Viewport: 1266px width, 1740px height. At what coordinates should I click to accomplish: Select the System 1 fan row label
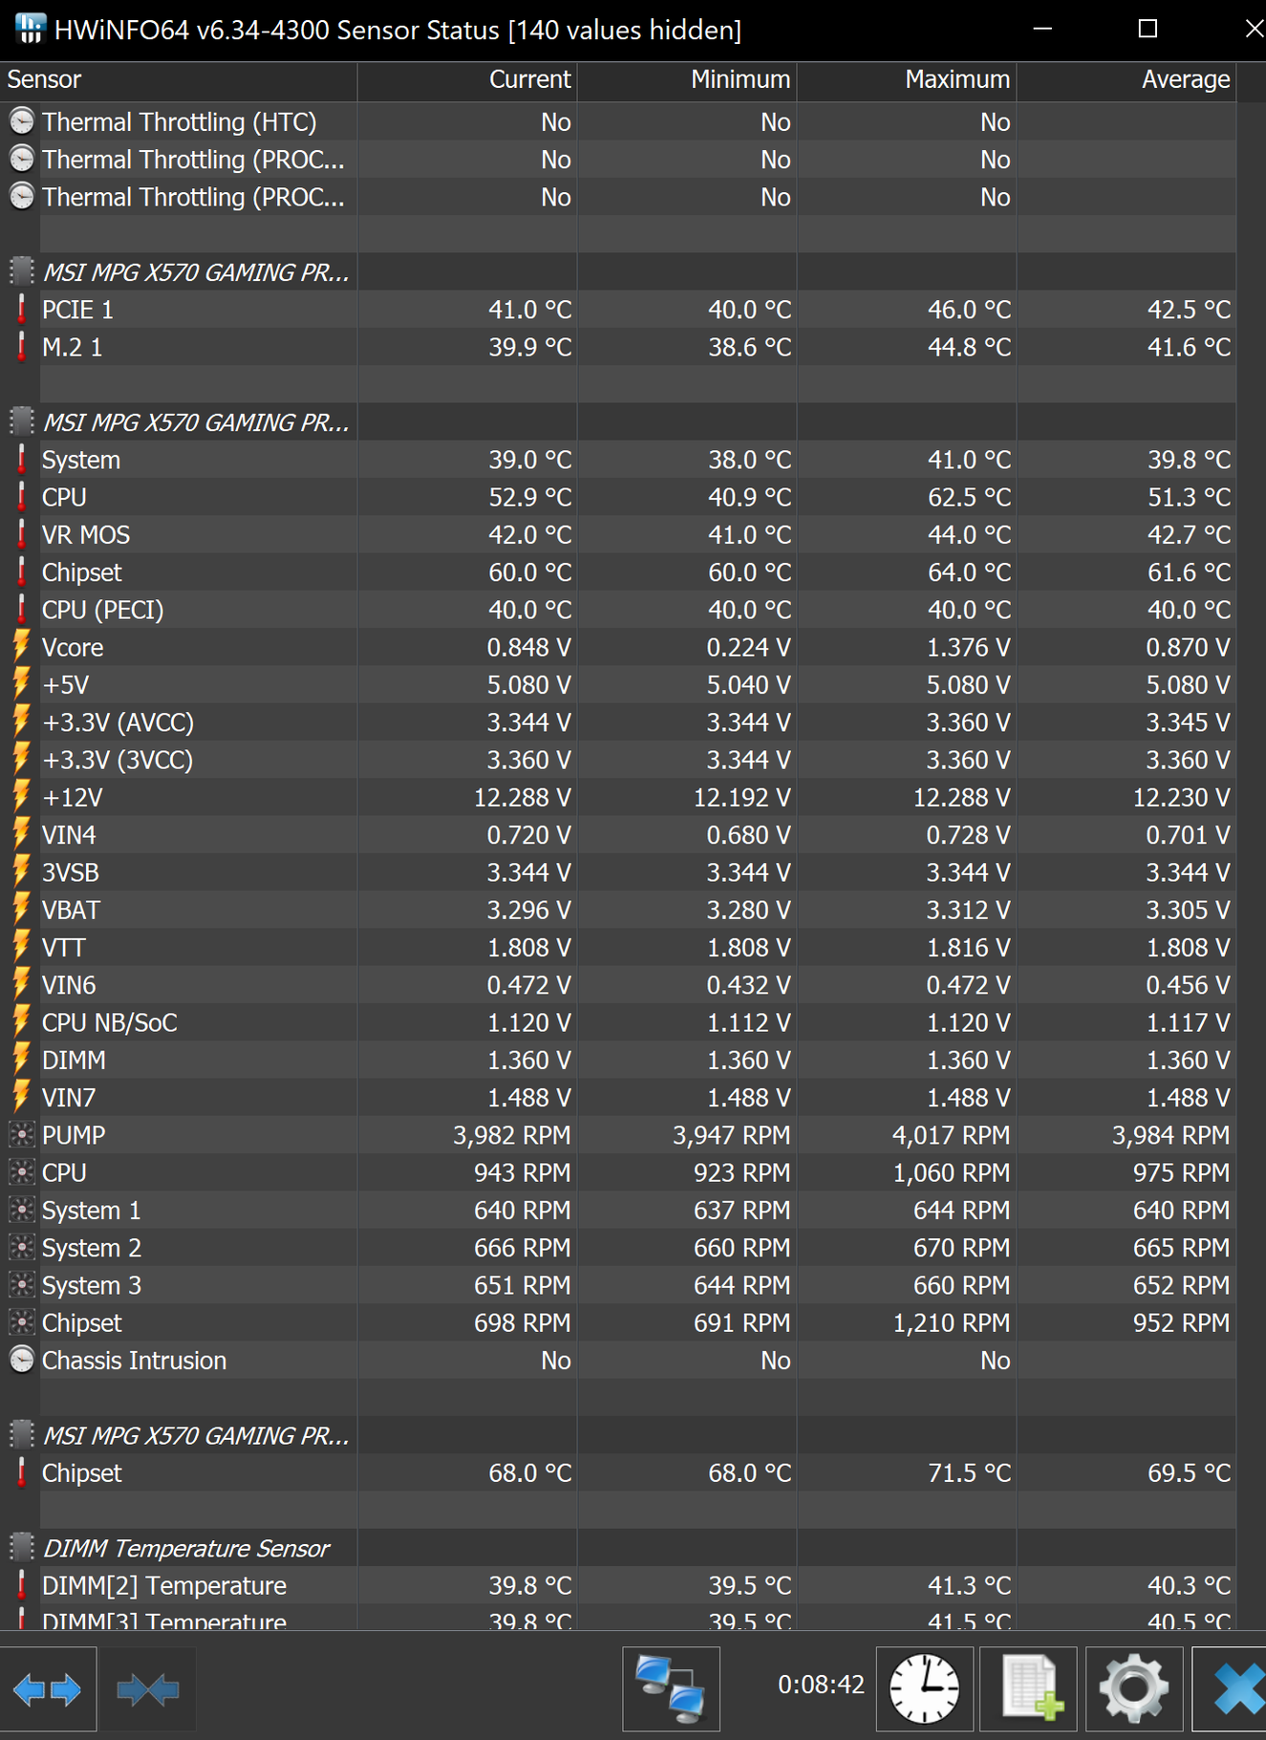click(x=92, y=1211)
